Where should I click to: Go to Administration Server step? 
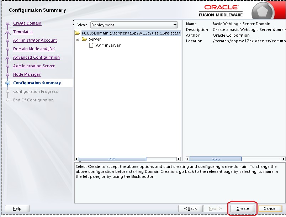tap(34, 66)
